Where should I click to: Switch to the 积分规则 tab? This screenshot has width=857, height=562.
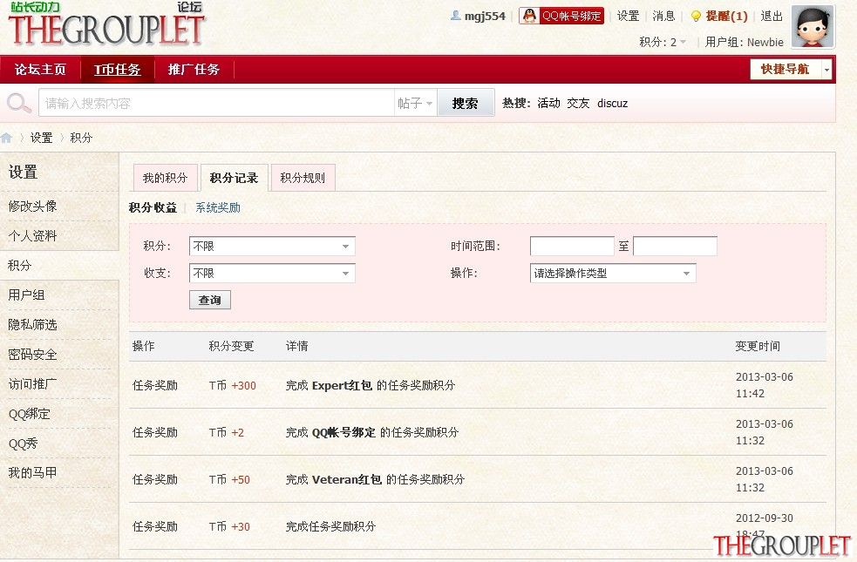tap(303, 178)
